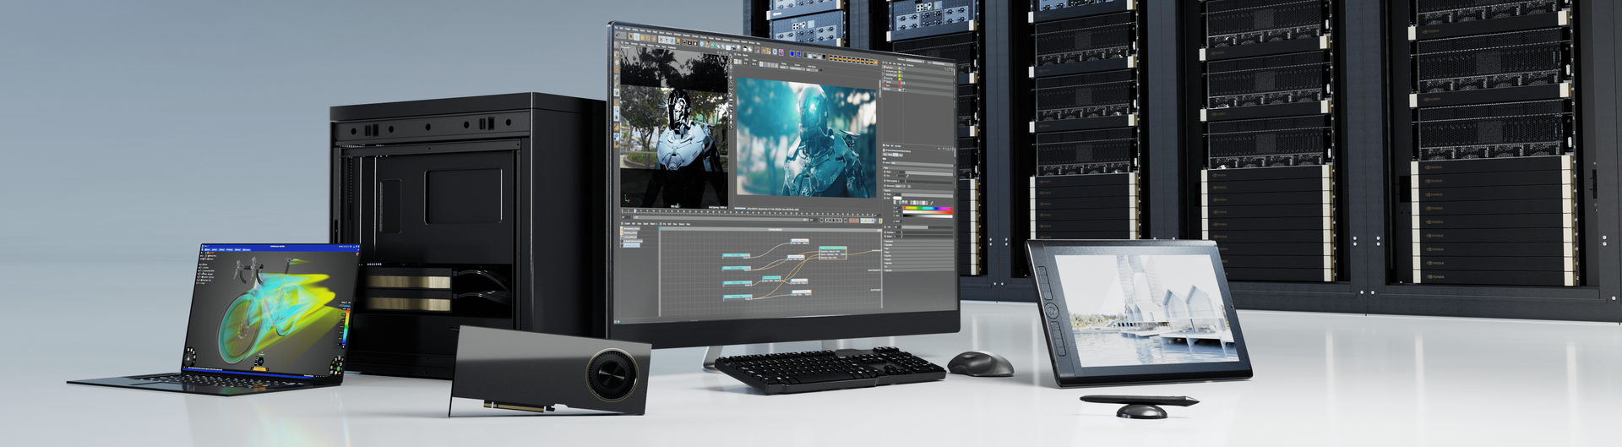Click the white color swatch in attributes panel

(897, 198)
